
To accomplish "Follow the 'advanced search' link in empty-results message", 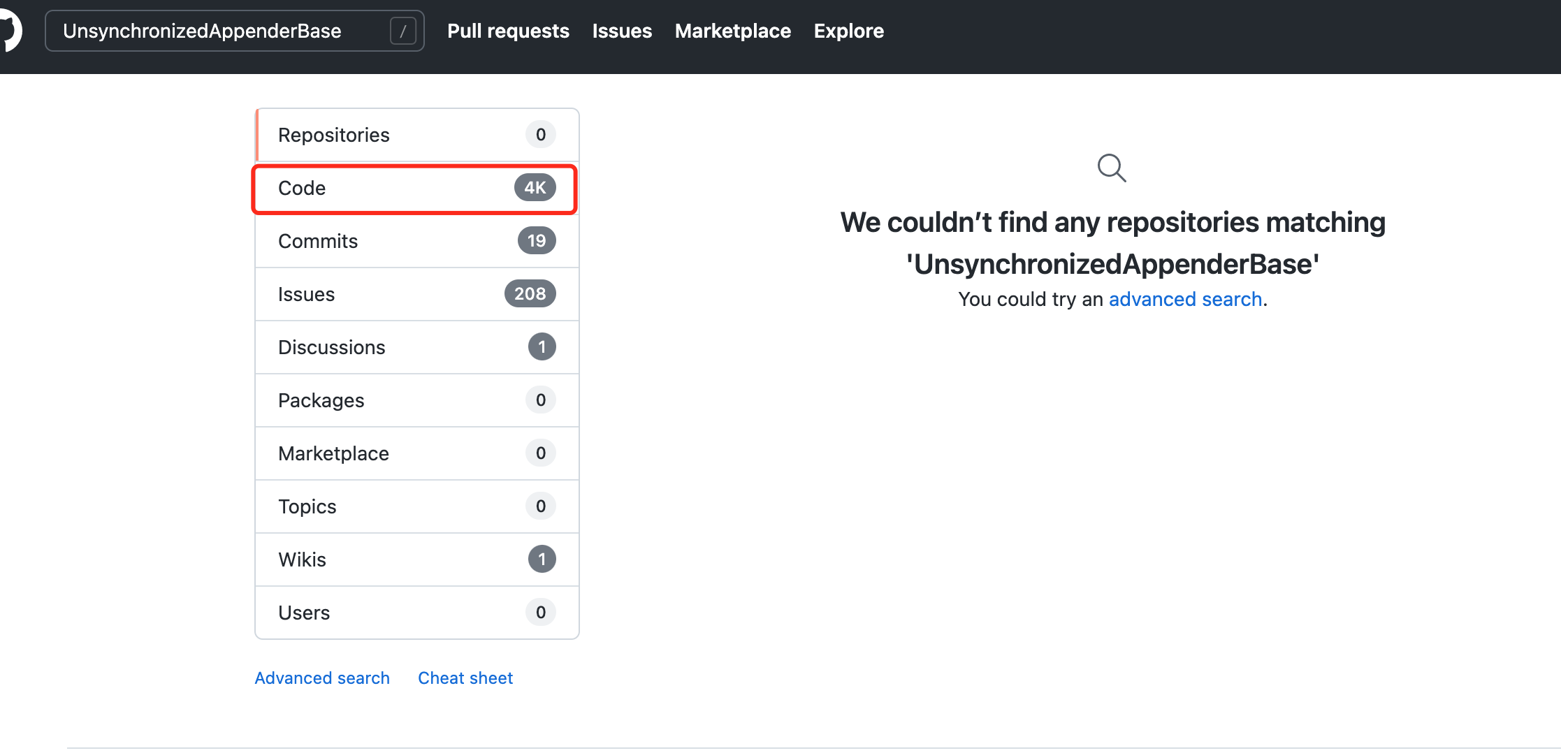I will coord(1185,299).
